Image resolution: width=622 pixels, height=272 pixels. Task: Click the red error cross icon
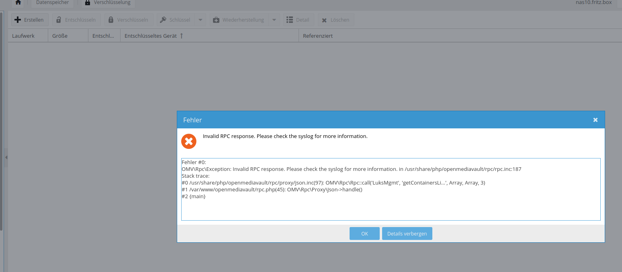point(189,141)
